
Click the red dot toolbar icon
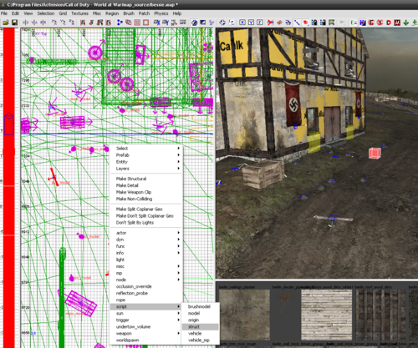[x=306, y=23]
